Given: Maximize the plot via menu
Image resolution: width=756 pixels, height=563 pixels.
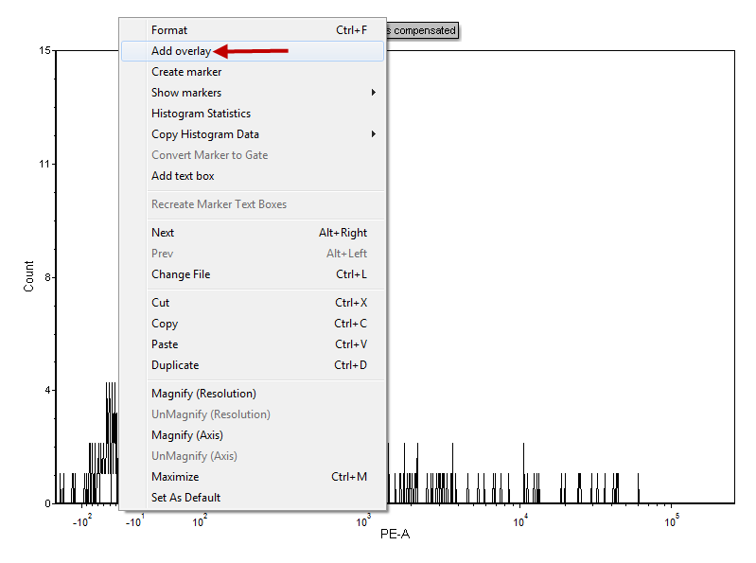Looking at the screenshot, I should (175, 477).
